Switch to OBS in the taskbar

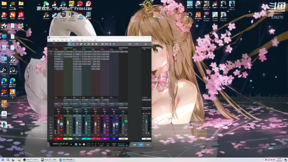31,159
